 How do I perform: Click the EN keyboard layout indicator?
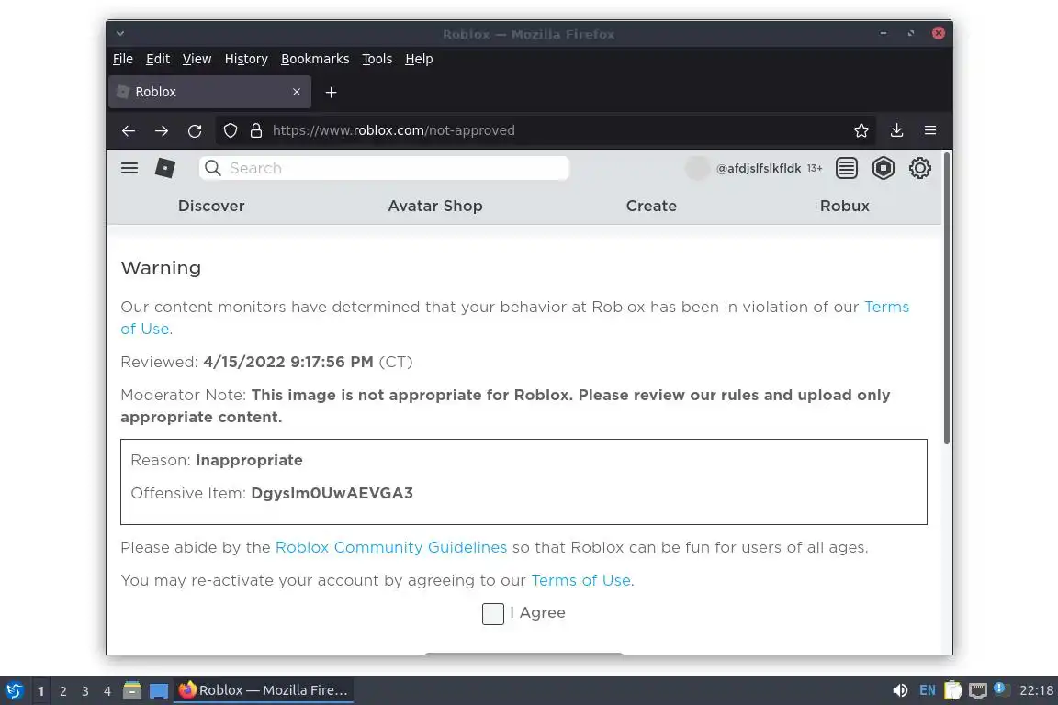[x=927, y=690]
